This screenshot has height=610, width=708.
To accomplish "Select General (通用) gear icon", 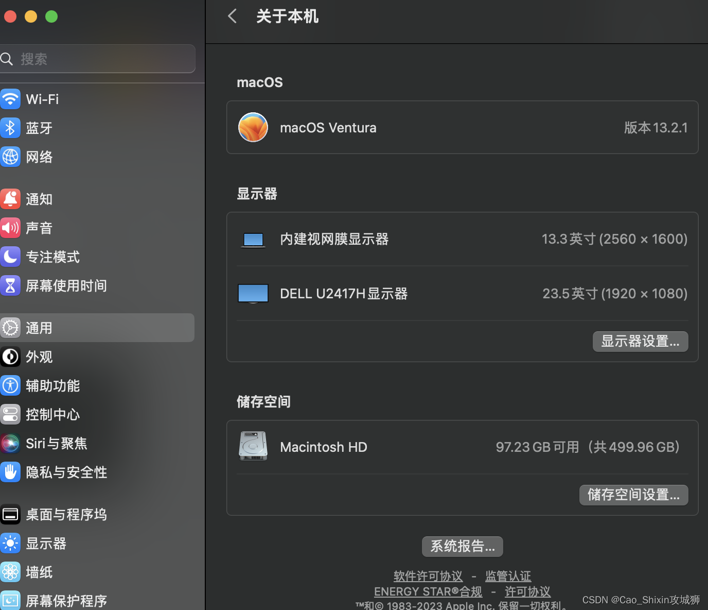I will 10,328.
